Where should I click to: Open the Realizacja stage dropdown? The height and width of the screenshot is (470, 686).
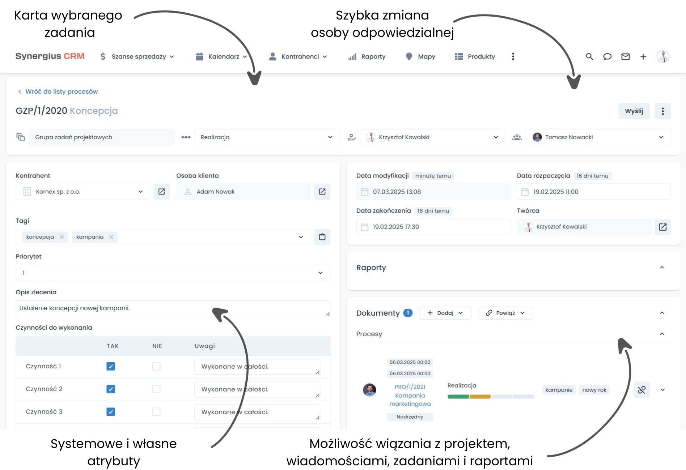pyautogui.click(x=330, y=137)
